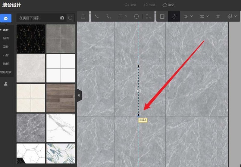This screenshot has height=167, width=241.
Task: Collapse the 素材 category tree
Action: pos(1,30)
